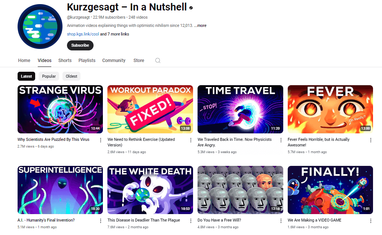
Task: Open three-dot menu for We Traveled Back in Time
Action: tap(281, 140)
